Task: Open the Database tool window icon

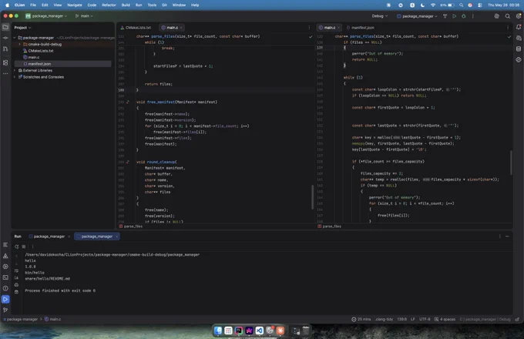Action: (519, 49)
